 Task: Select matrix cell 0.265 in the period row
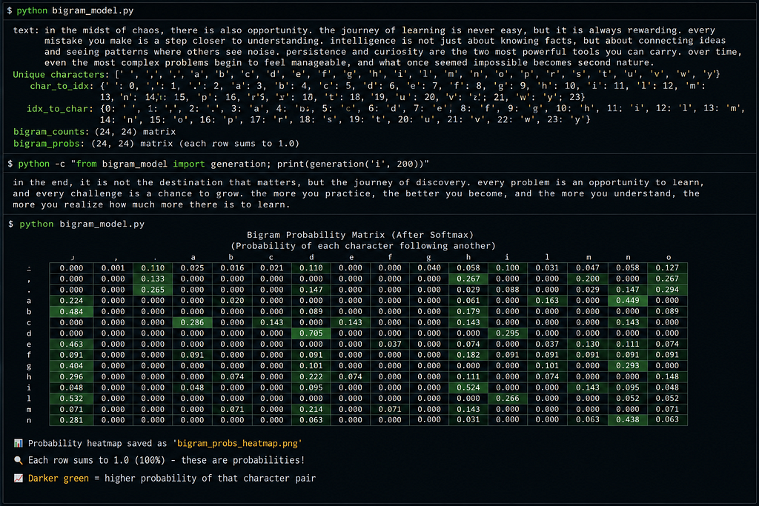153,290
